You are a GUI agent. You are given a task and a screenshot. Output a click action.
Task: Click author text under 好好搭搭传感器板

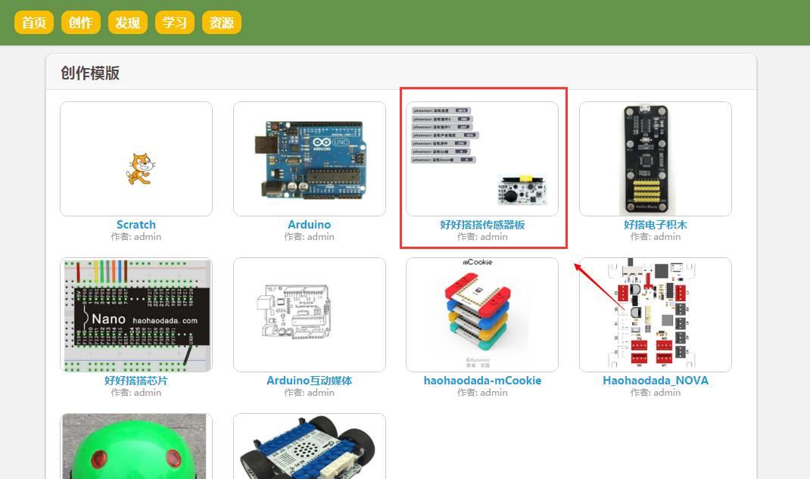482,237
